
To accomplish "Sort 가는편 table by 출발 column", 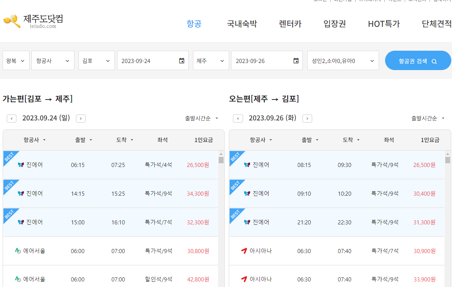I will [x=84, y=140].
